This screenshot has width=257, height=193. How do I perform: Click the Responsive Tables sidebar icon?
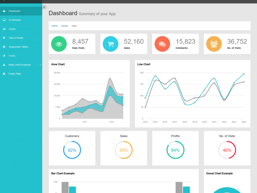coord(4,47)
